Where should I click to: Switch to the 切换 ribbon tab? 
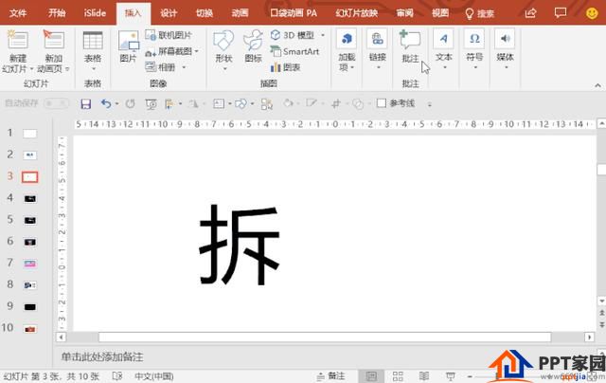pos(205,13)
